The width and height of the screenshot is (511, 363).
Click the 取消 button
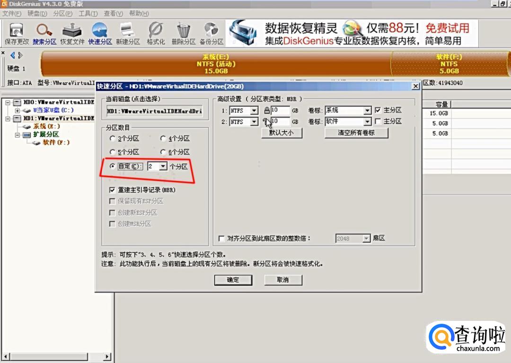[x=283, y=280]
